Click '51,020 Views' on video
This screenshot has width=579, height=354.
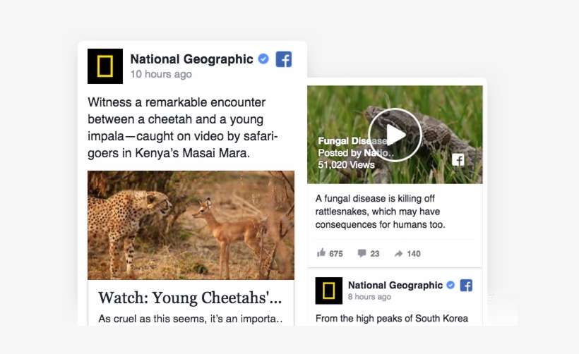tap(347, 165)
